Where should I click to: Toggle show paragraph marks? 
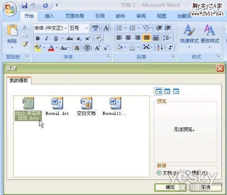(171, 48)
